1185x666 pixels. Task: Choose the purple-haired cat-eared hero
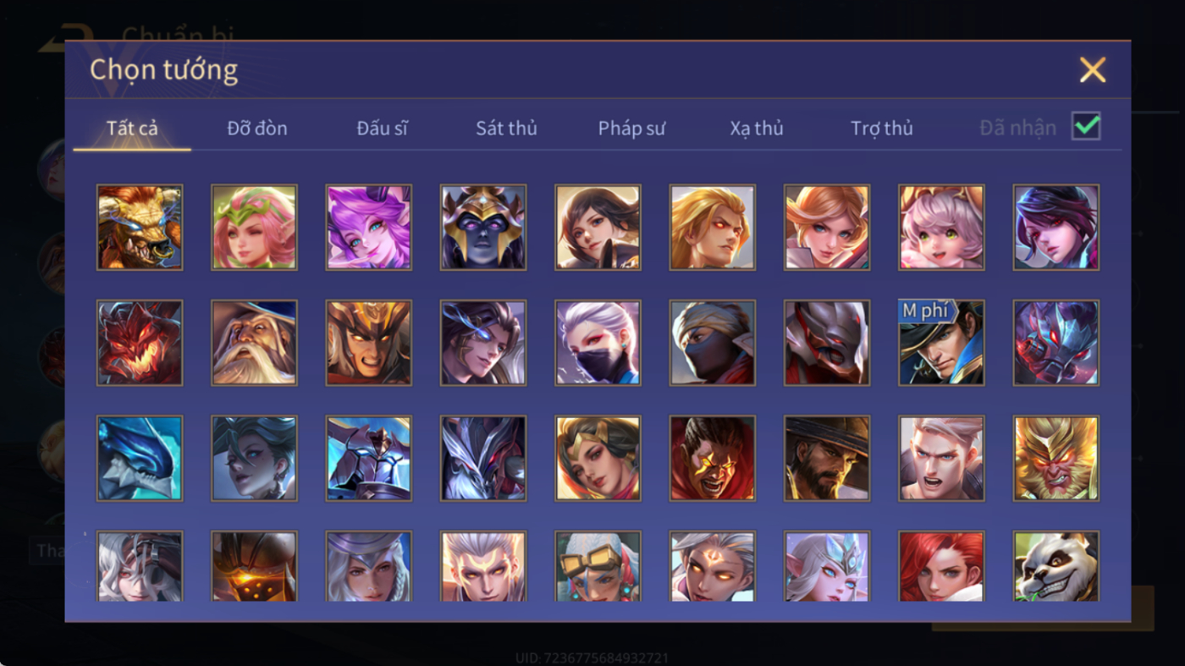(x=369, y=228)
